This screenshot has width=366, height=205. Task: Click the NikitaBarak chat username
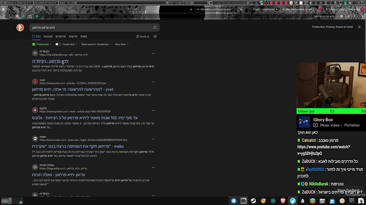click(319, 184)
